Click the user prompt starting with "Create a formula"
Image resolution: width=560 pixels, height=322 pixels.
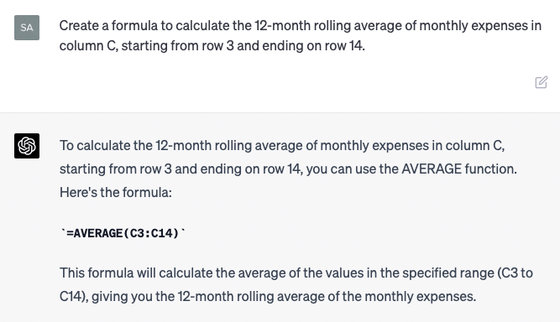[300, 36]
